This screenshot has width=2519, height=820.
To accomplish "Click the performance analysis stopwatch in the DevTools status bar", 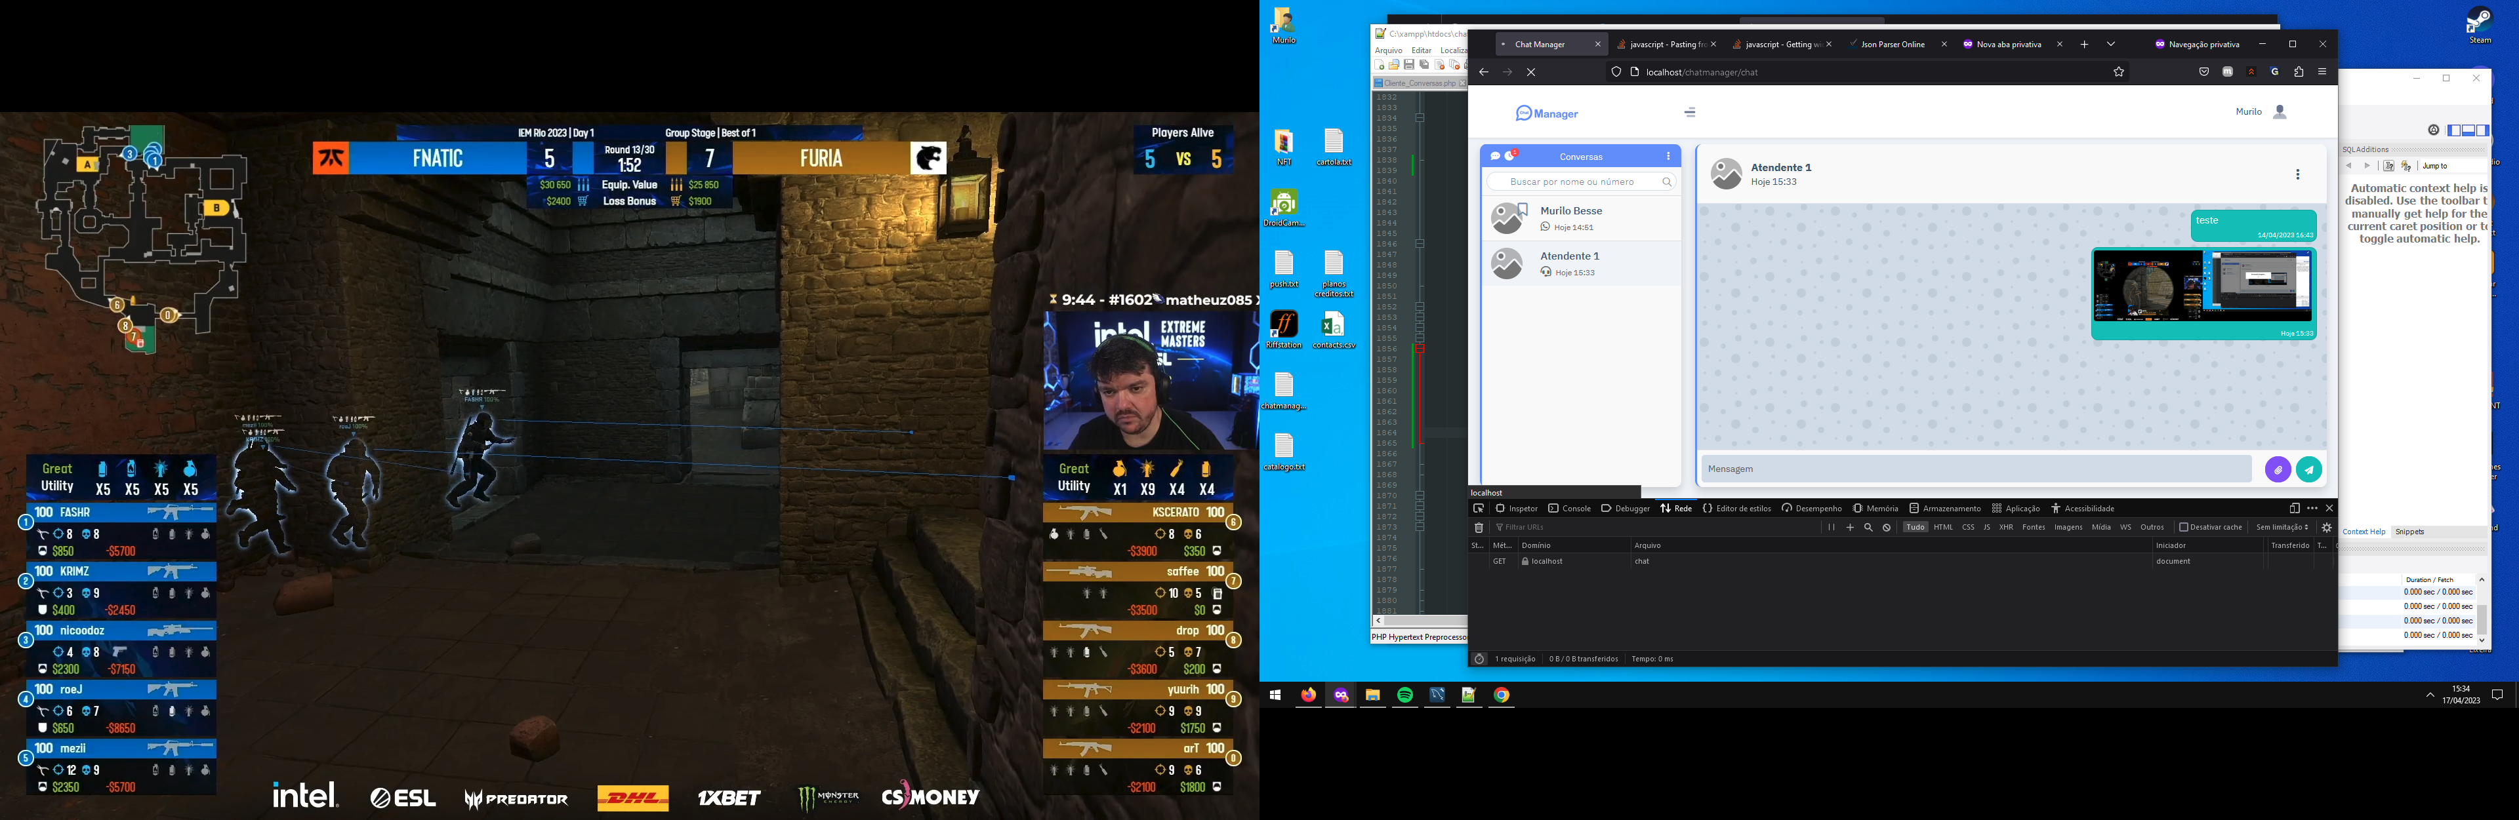I will (1479, 659).
